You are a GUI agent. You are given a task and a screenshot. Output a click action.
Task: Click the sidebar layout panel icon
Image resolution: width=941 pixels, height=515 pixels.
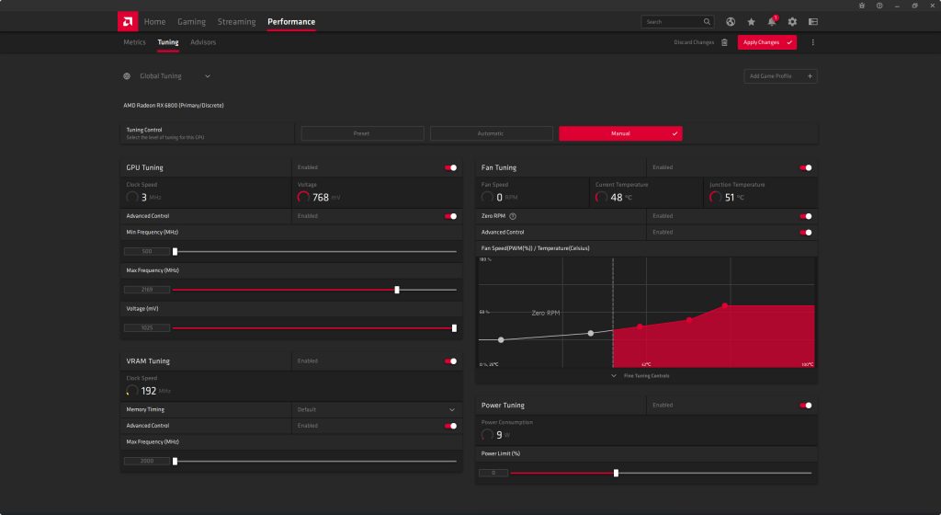tap(812, 21)
